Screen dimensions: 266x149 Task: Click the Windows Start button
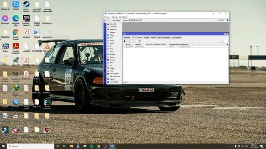3,146
